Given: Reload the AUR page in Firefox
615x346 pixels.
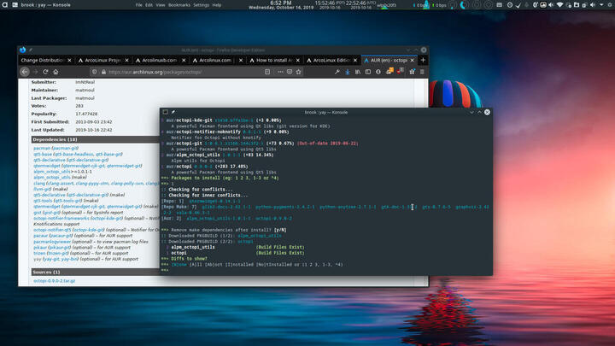Looking at the screenshot, I should (x=45, y=72).
